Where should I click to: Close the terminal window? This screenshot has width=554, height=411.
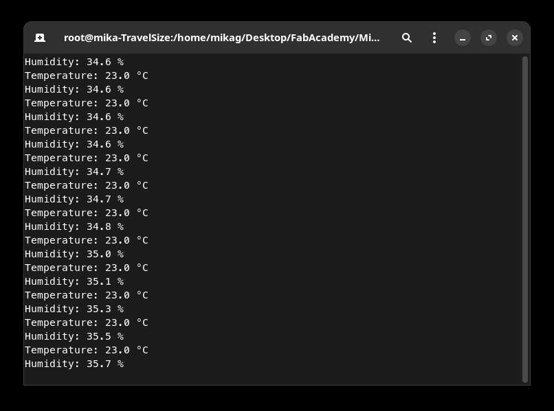[x=515, y=38]
